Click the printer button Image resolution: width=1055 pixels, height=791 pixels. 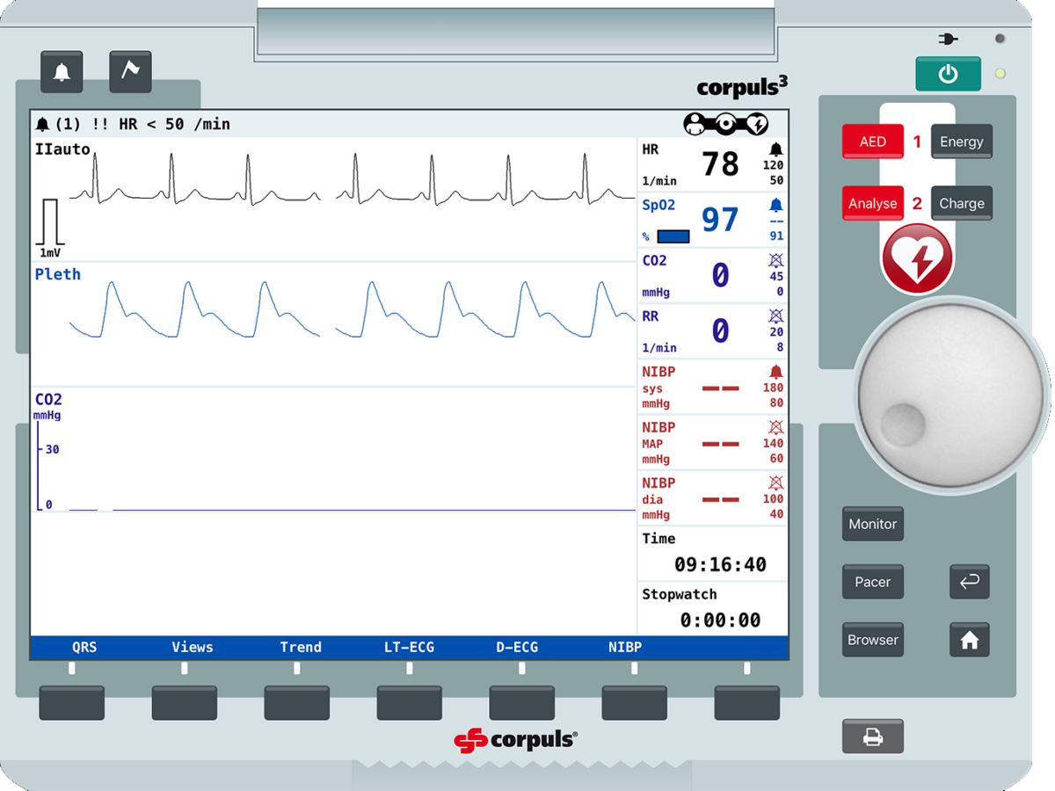click(872, 737)
